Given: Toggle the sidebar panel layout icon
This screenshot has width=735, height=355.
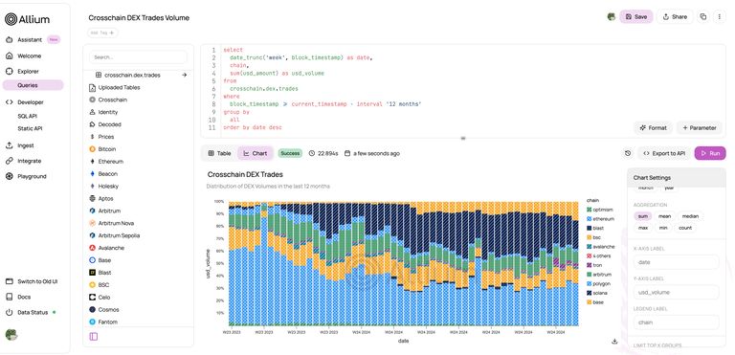Looking at the screenshot, I should (93, 336).
